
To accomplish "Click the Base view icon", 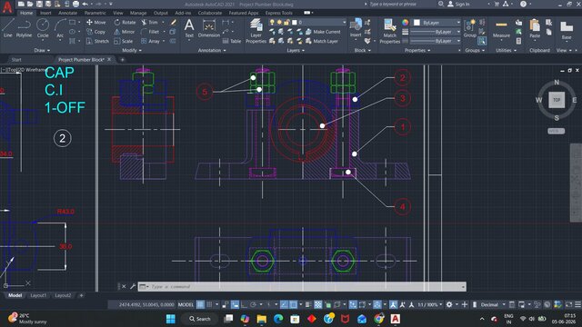I will pos(567,30).
